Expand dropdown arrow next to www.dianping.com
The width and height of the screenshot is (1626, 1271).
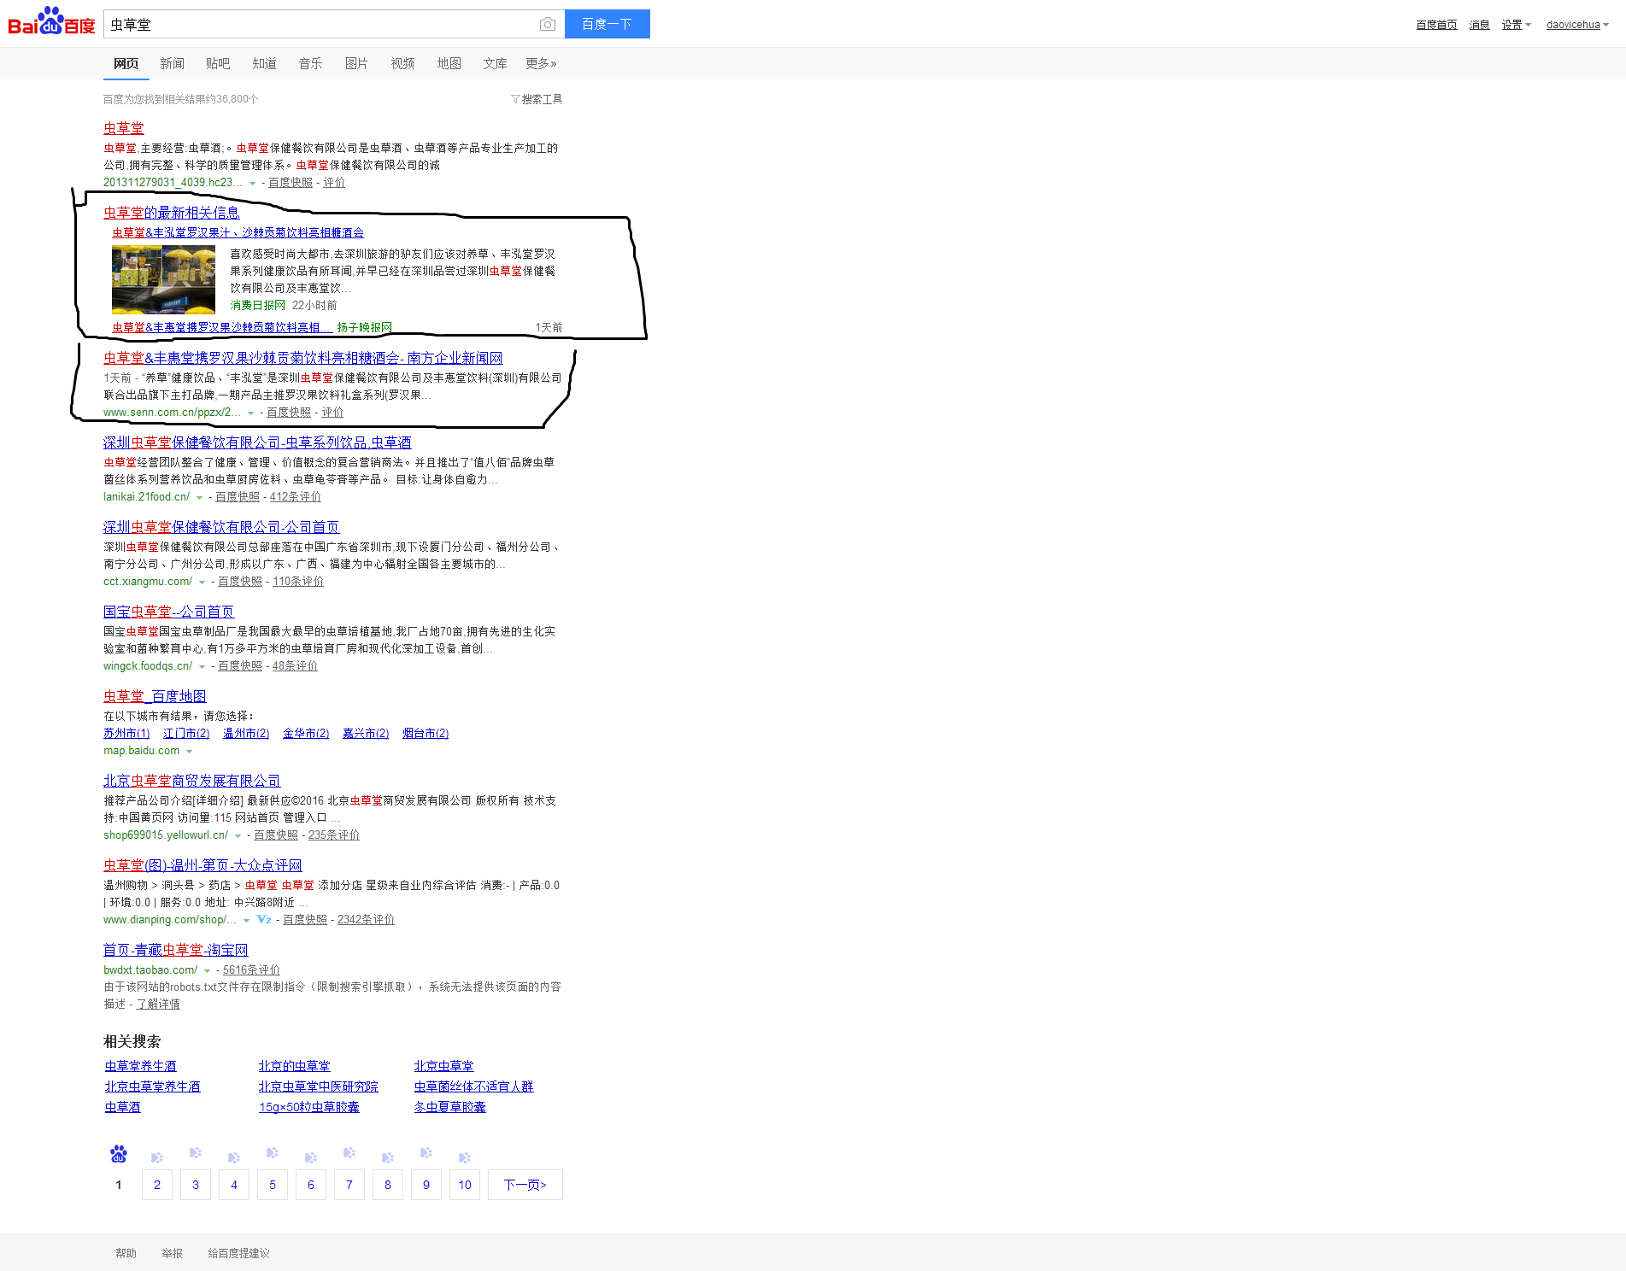point(246,921)
